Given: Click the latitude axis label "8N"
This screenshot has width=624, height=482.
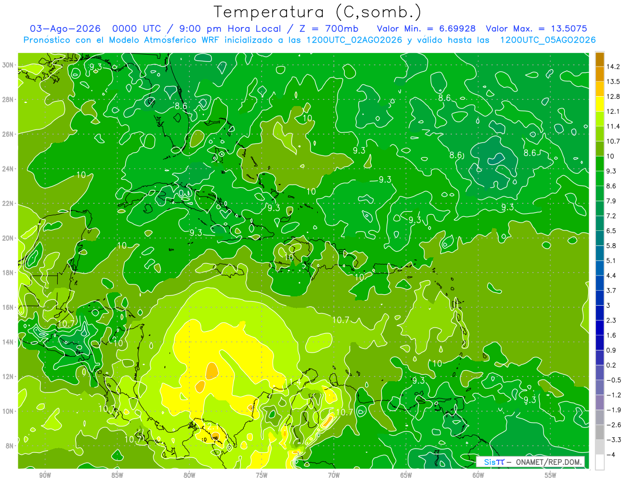Looking at the screenshot, I should click(10, 446).
